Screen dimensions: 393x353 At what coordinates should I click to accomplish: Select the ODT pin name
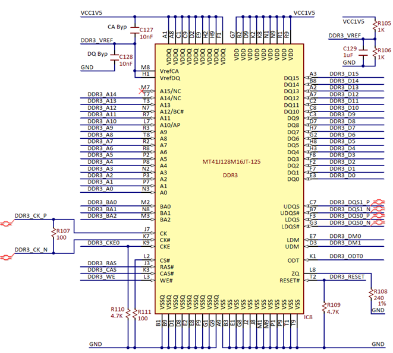point(293,260)
